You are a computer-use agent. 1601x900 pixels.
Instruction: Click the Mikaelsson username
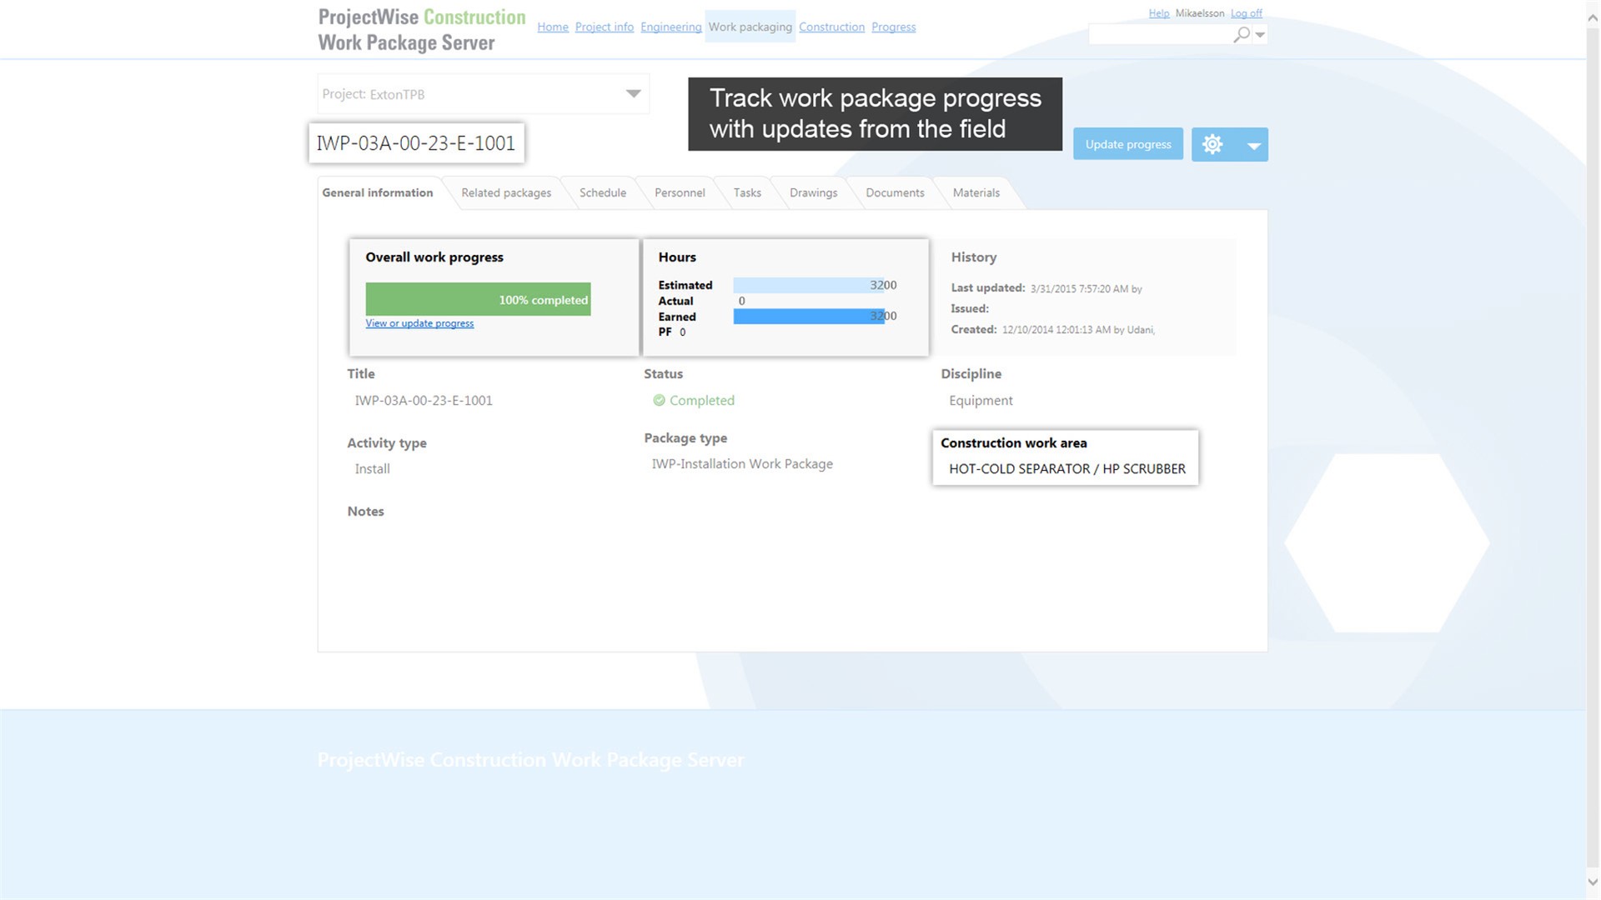click(x=1200, y=13)
